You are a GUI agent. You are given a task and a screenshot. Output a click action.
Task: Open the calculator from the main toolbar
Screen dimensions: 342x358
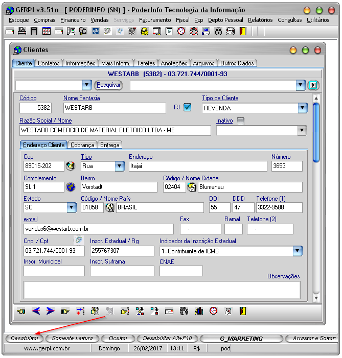[34, 31]
